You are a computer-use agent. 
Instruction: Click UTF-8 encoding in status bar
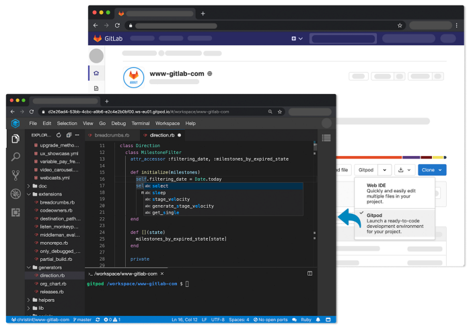(x=218, y=320)
